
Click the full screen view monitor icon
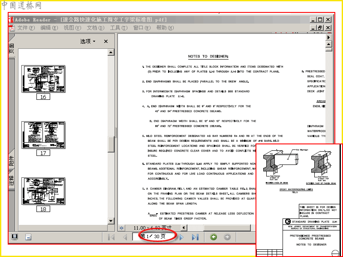[x=15, y=237]
